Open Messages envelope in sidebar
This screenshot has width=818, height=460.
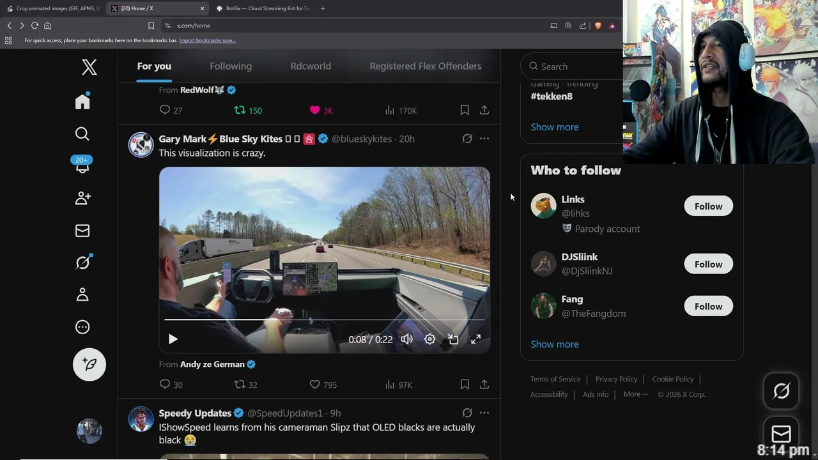(82, 231)
